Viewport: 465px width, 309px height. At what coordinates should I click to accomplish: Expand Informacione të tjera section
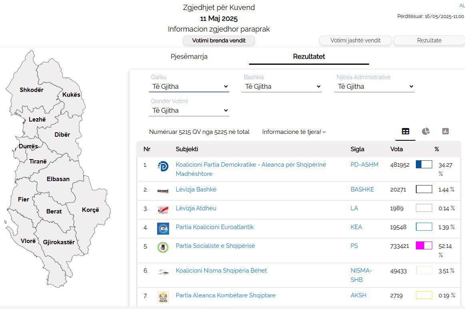click(294, 132)
